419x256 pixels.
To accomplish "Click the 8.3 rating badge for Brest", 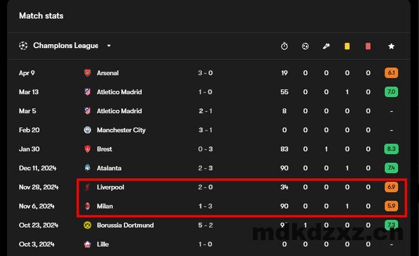I will coord(391,149).
